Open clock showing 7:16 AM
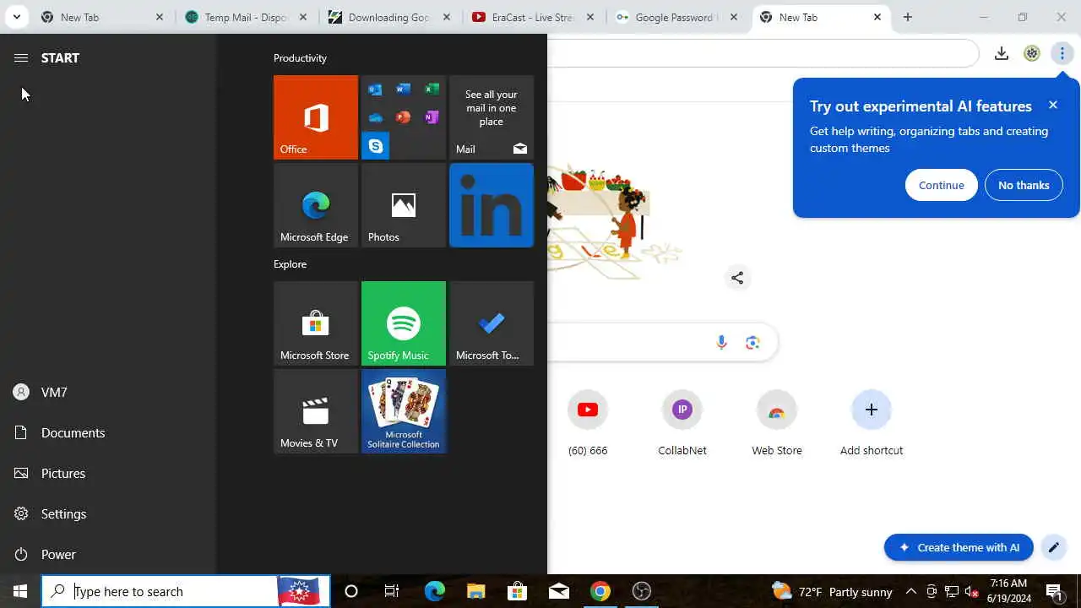Viewport: 1081px width, 608px height. [x=1008, y=591]
